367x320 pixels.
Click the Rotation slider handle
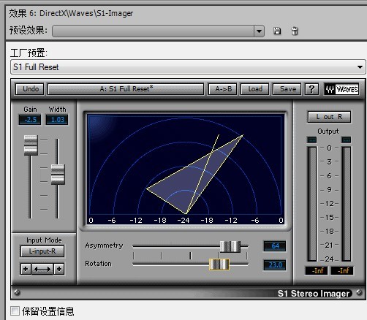pyautogui.click(x=219, y=264)
